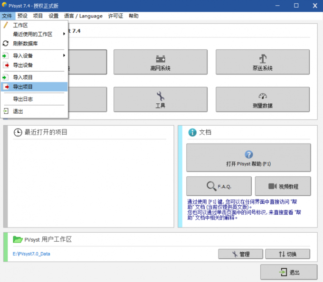Click the battery icon for 离网系统
This screenshot has height=282, width=323.
(x=161, y=59)
